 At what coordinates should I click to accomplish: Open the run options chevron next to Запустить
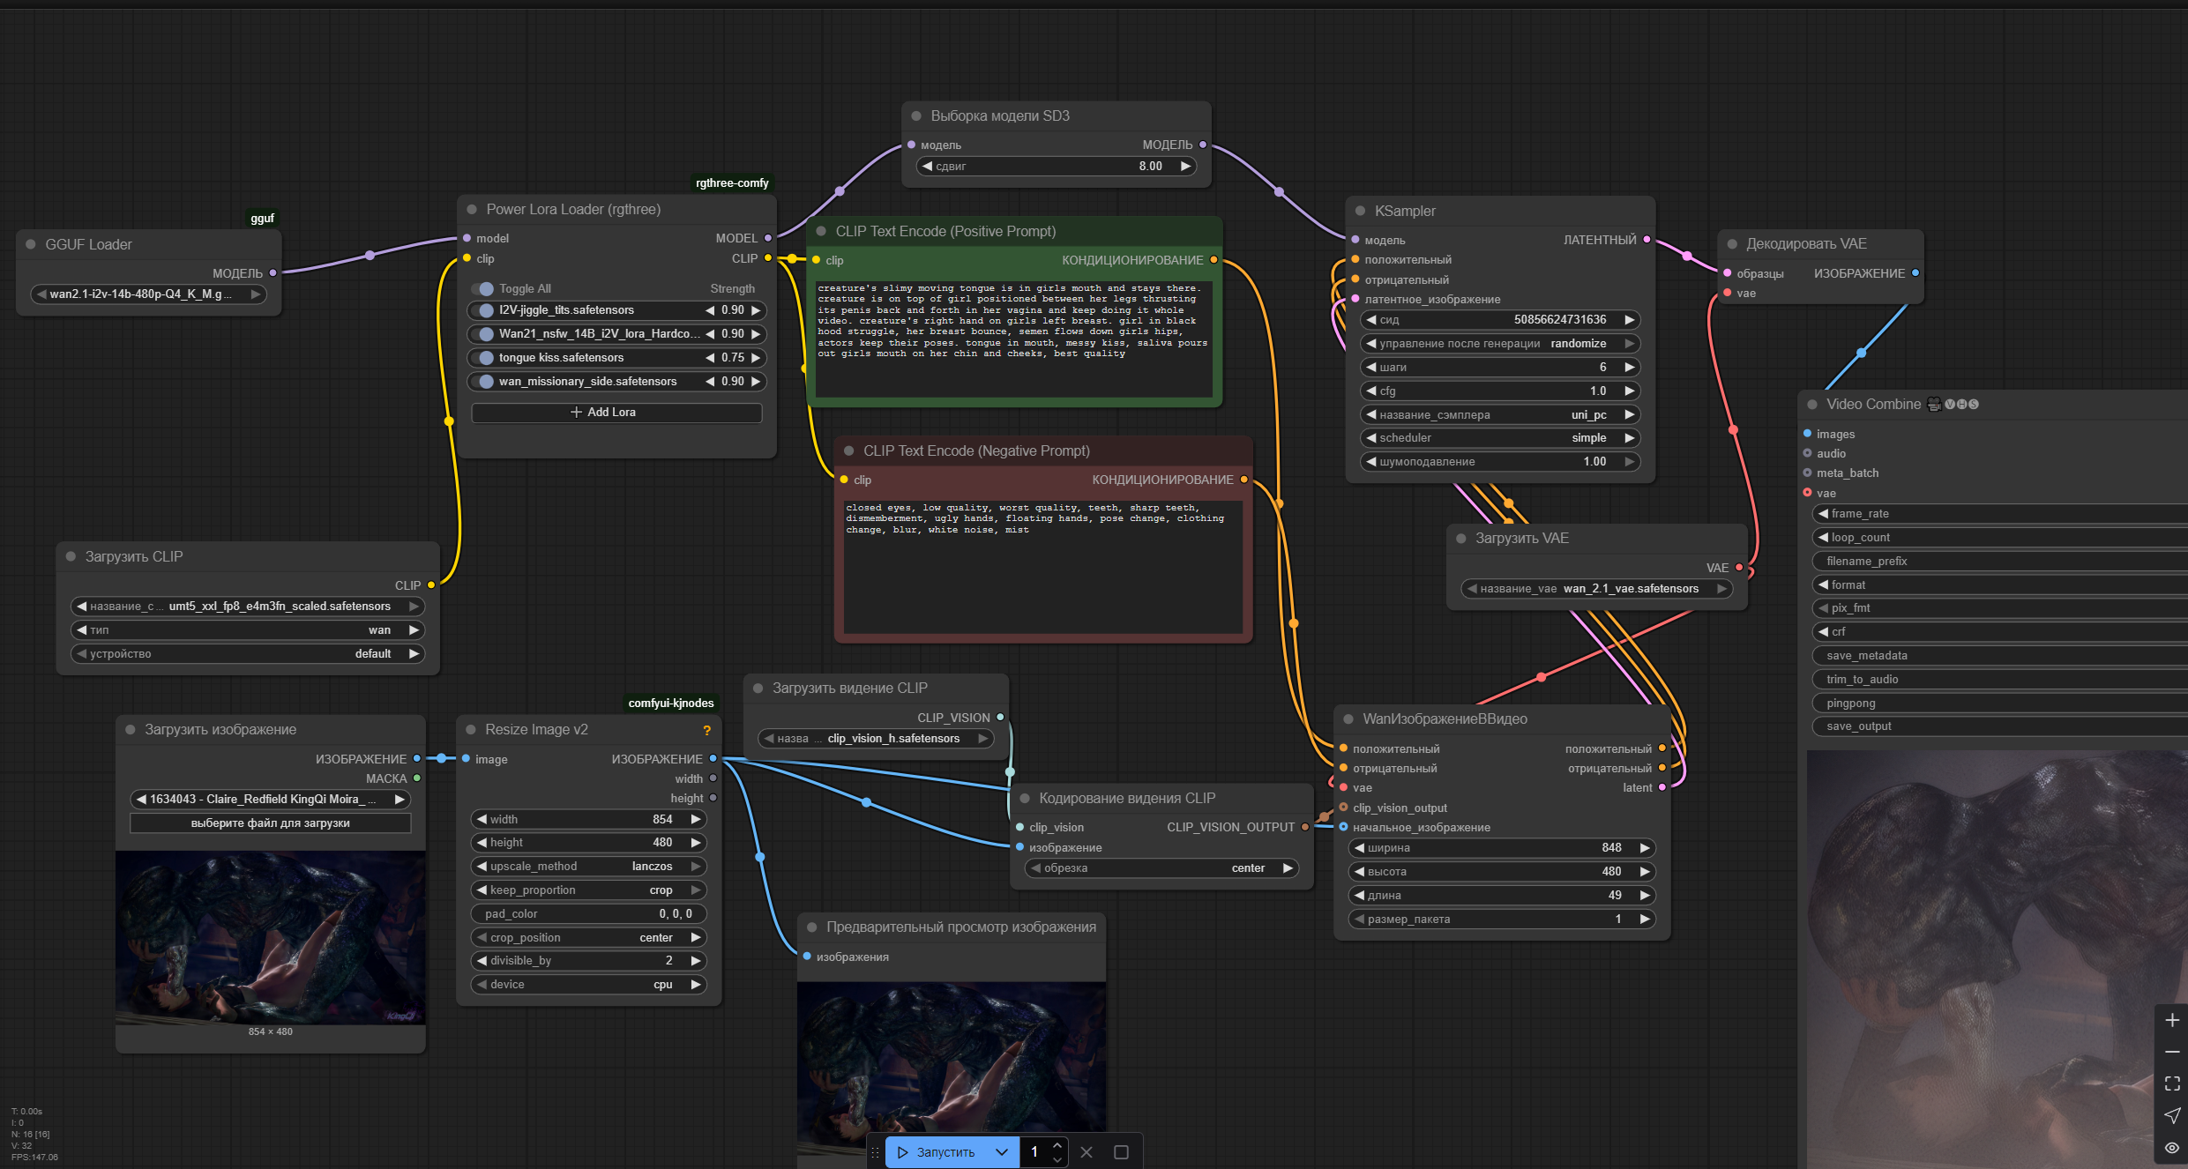click(x=1001, y=1152)
